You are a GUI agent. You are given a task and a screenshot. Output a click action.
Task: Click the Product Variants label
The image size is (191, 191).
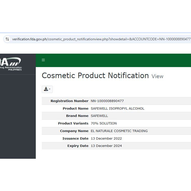pyautogui.click(x=73, y=123)
